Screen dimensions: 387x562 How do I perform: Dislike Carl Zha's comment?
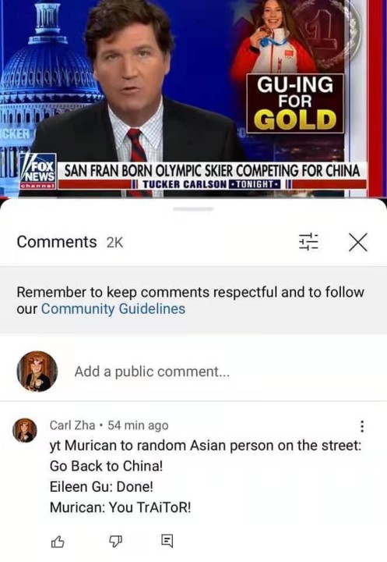[x=115, y=541]
